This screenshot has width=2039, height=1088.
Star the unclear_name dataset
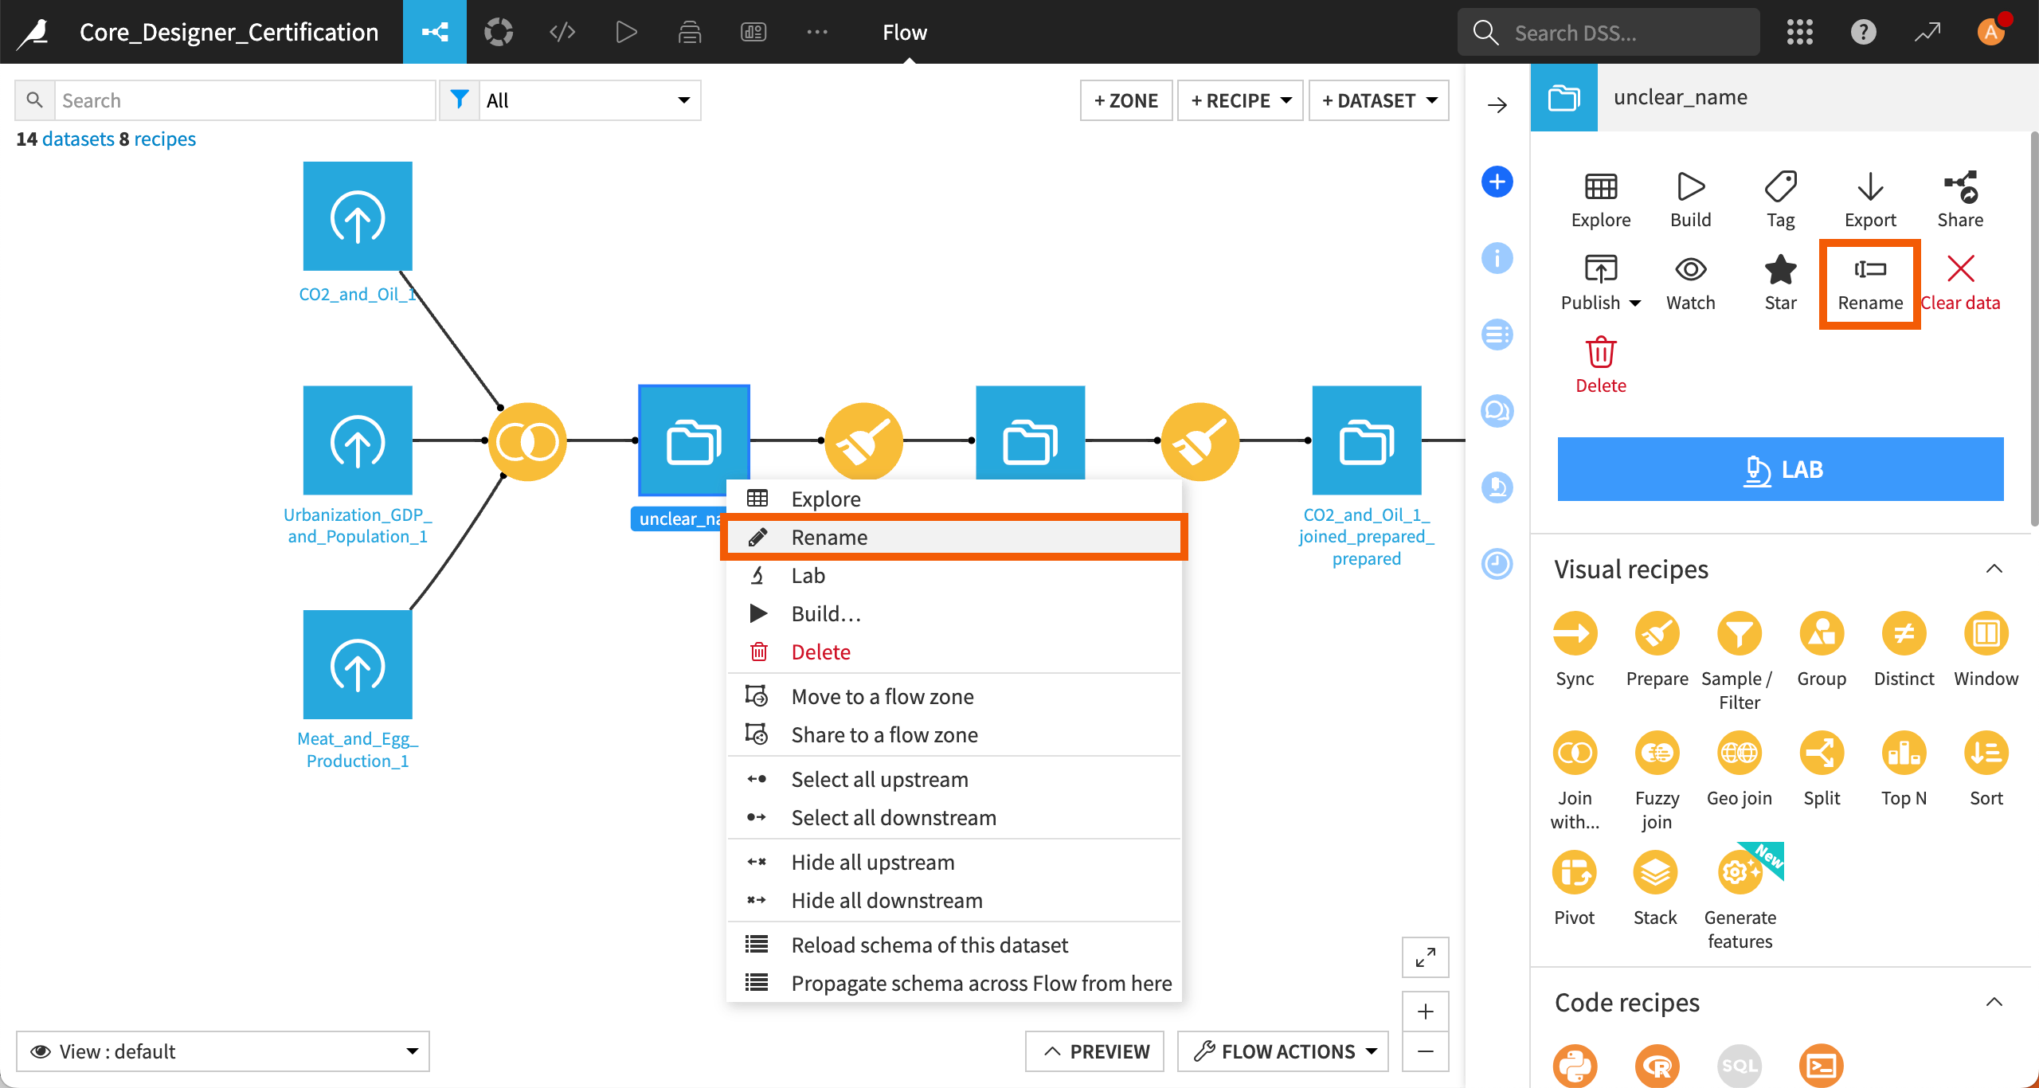1780,271
